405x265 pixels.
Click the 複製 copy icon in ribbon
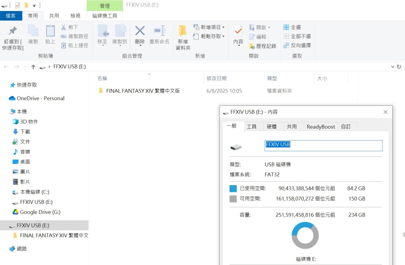click(x=33, y=31)
